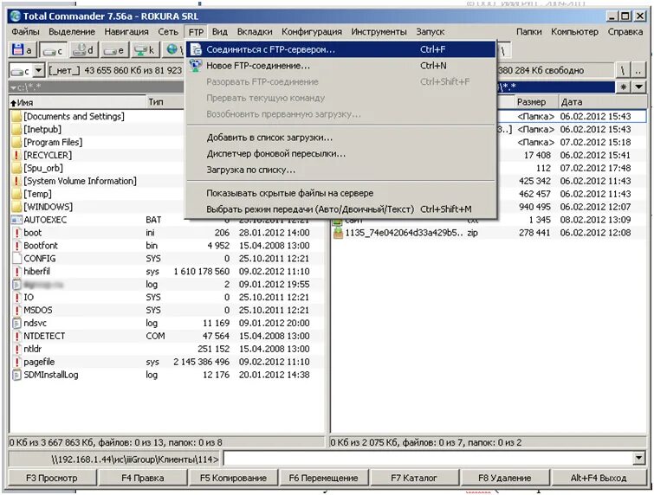654x495 pixels.
Task: Select Program Files folder icon
Action: 16,142
